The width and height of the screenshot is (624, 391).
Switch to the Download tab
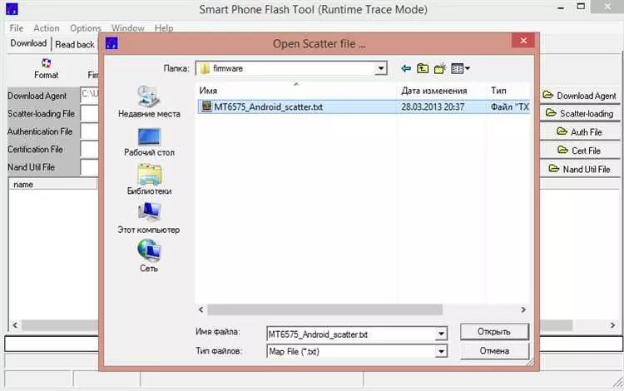coord(28,43)
